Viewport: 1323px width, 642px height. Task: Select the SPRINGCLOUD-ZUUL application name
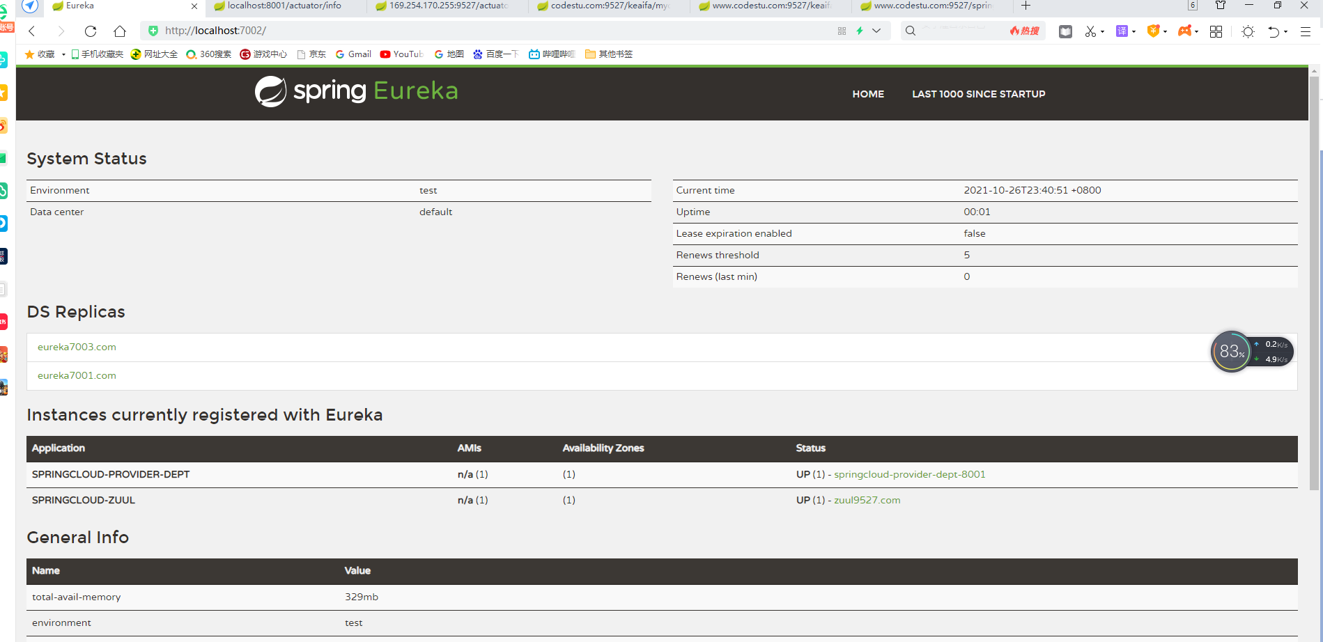84,500
